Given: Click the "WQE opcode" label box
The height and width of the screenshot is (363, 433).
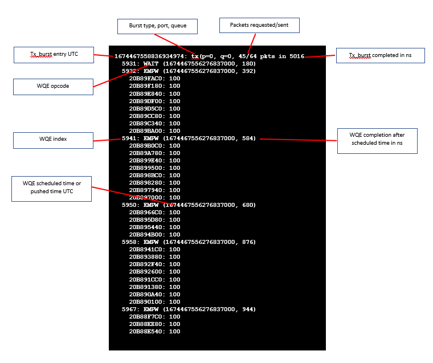Looking at the screenshot, I should click(x=53, y=87).
